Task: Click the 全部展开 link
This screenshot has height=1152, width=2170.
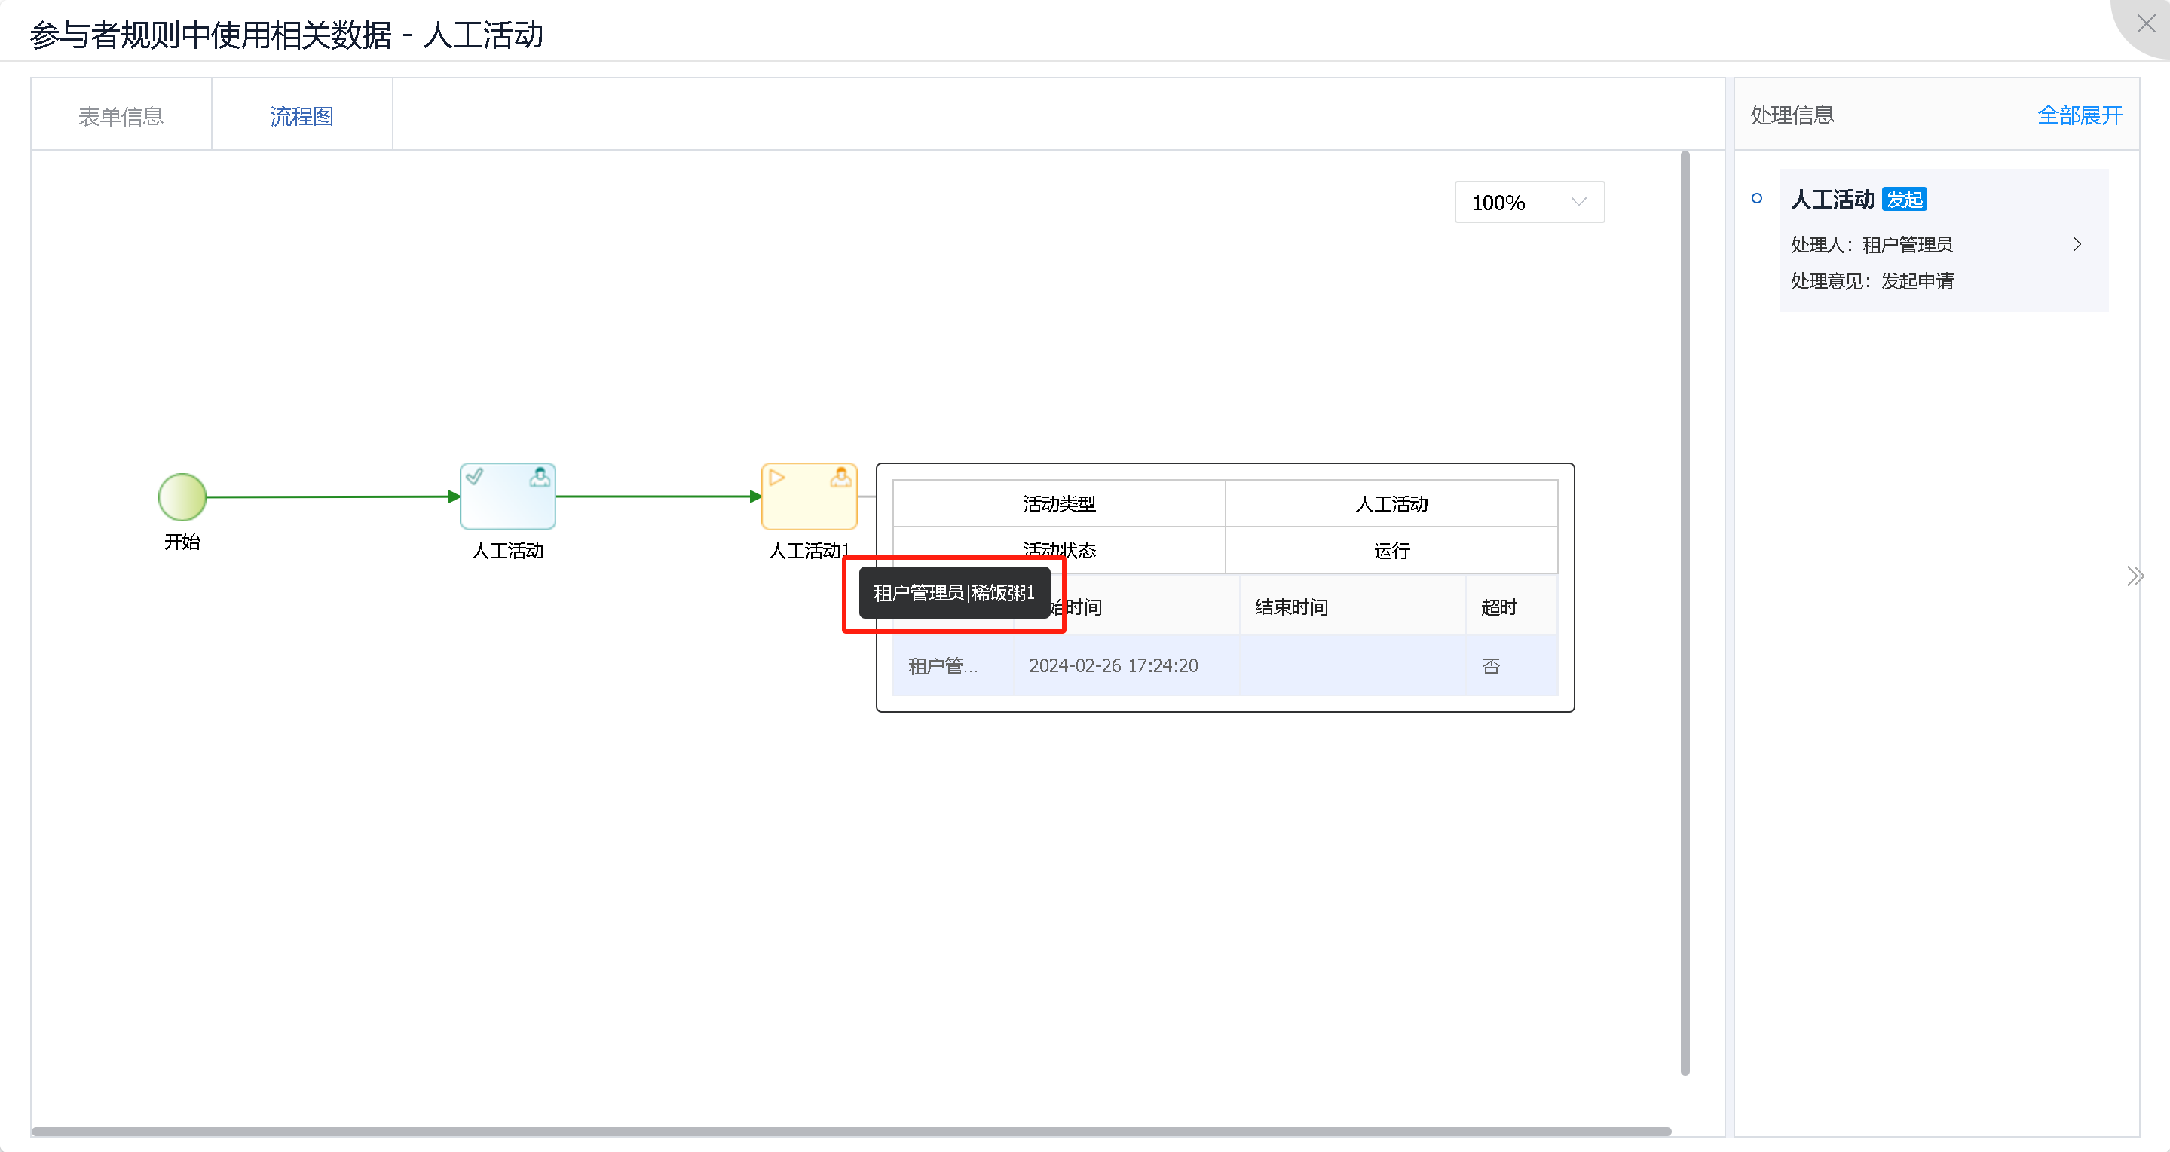Action: (x=2079, y=115)
